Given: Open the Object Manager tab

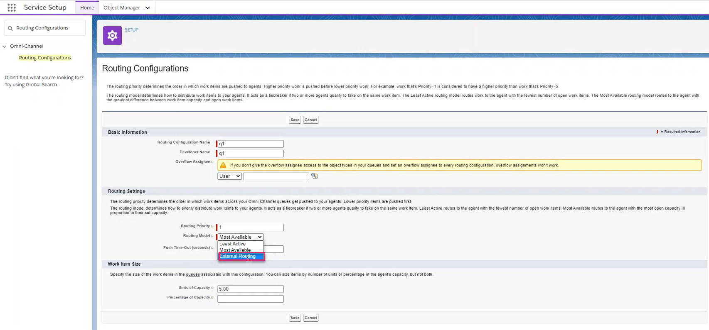Looking at the screenshot, I should pyautogui.click(x=122, y=7).
